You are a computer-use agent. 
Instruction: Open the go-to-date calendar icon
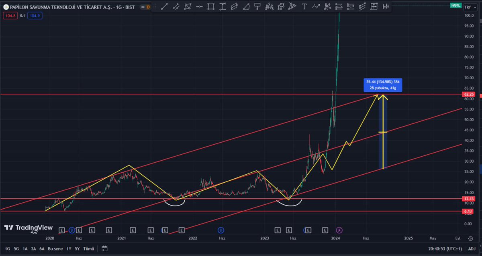click(x=104, y=248)
